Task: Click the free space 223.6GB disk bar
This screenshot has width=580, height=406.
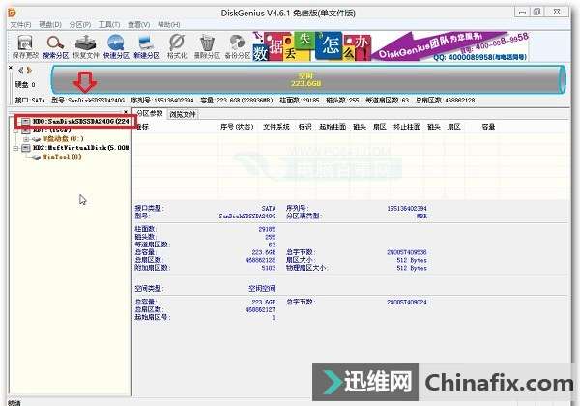Action: pyautogui.click(x=306, y=79)
